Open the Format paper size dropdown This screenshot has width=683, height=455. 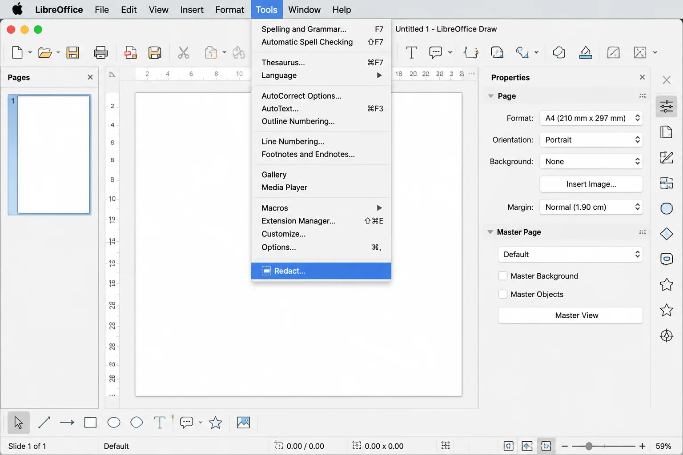click(591, 118)
